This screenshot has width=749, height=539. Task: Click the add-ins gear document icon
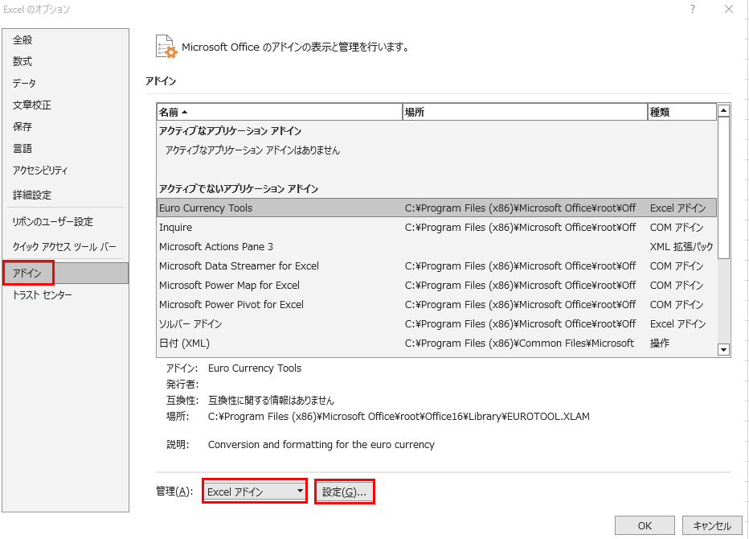pos(166,47)
